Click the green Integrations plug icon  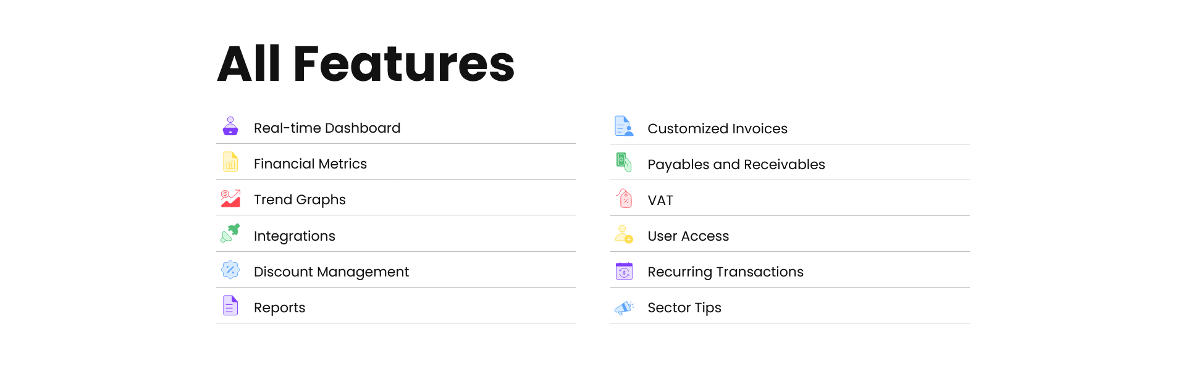tap(230, 233)
